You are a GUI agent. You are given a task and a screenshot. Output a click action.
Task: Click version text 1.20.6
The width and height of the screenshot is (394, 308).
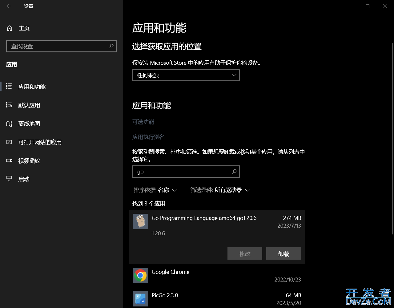[158, 233]
